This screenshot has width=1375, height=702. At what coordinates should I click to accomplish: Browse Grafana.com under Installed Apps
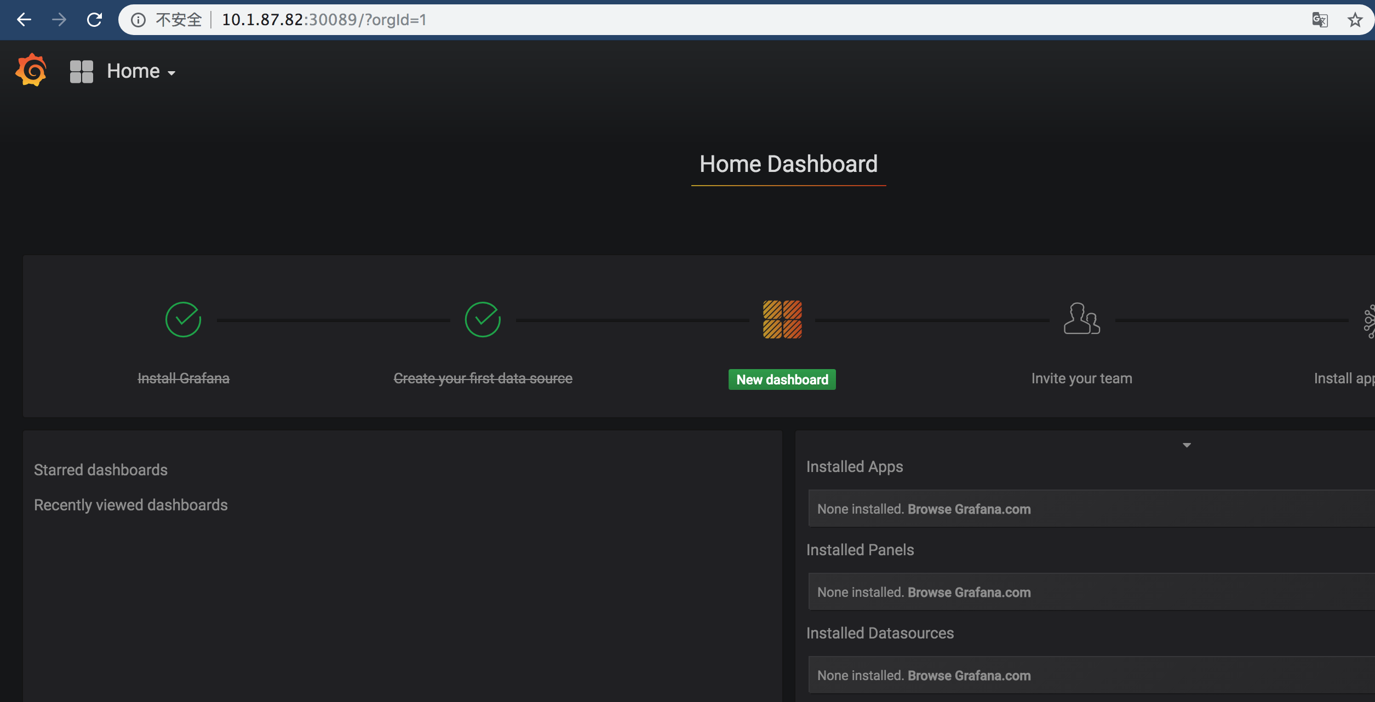pos(969,509)
